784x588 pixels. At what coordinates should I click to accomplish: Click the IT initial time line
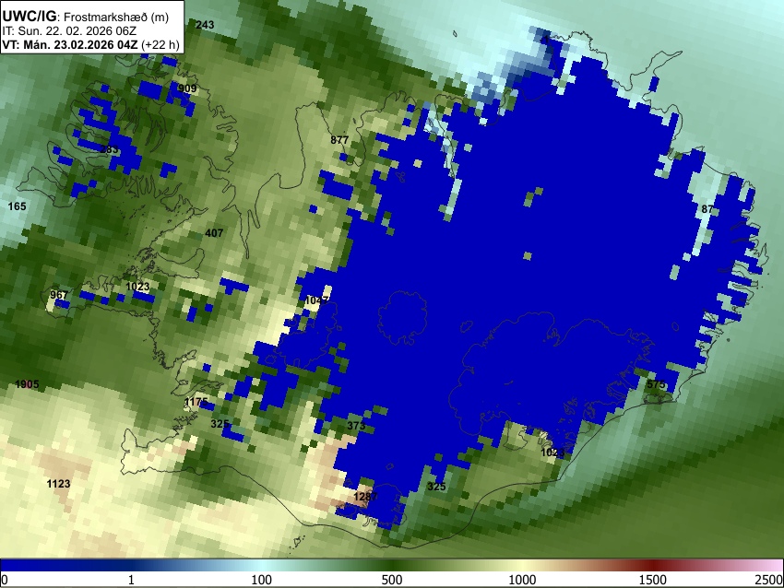coord(69,31)
